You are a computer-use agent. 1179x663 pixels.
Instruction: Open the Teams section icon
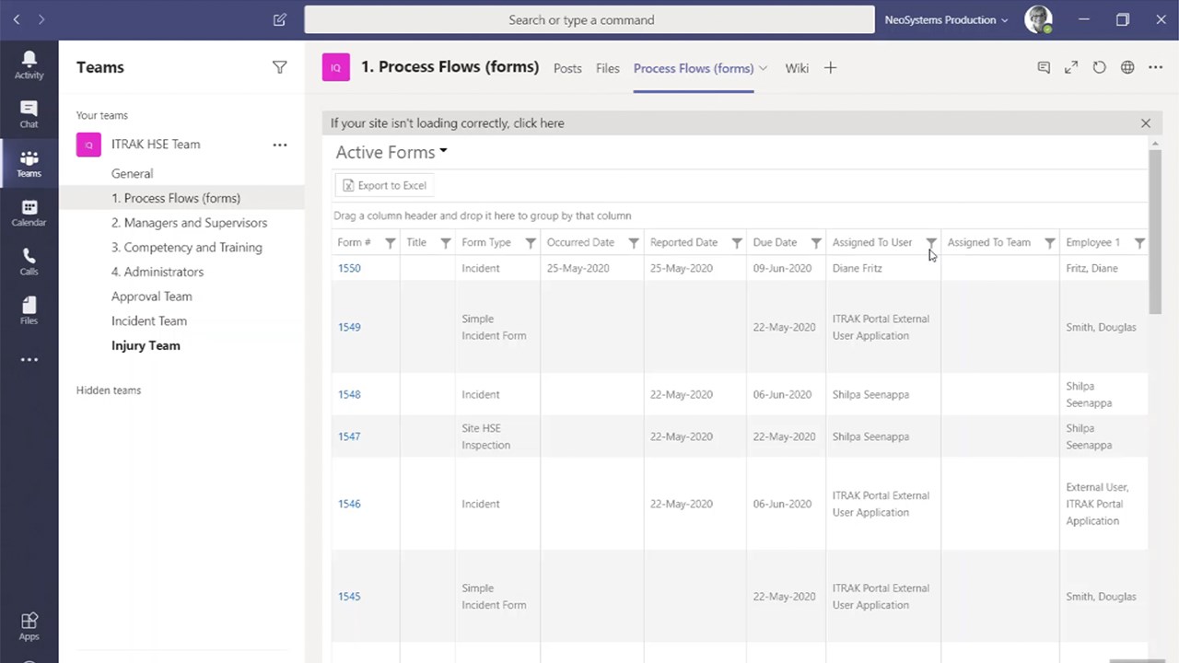(x=29, y=163)
